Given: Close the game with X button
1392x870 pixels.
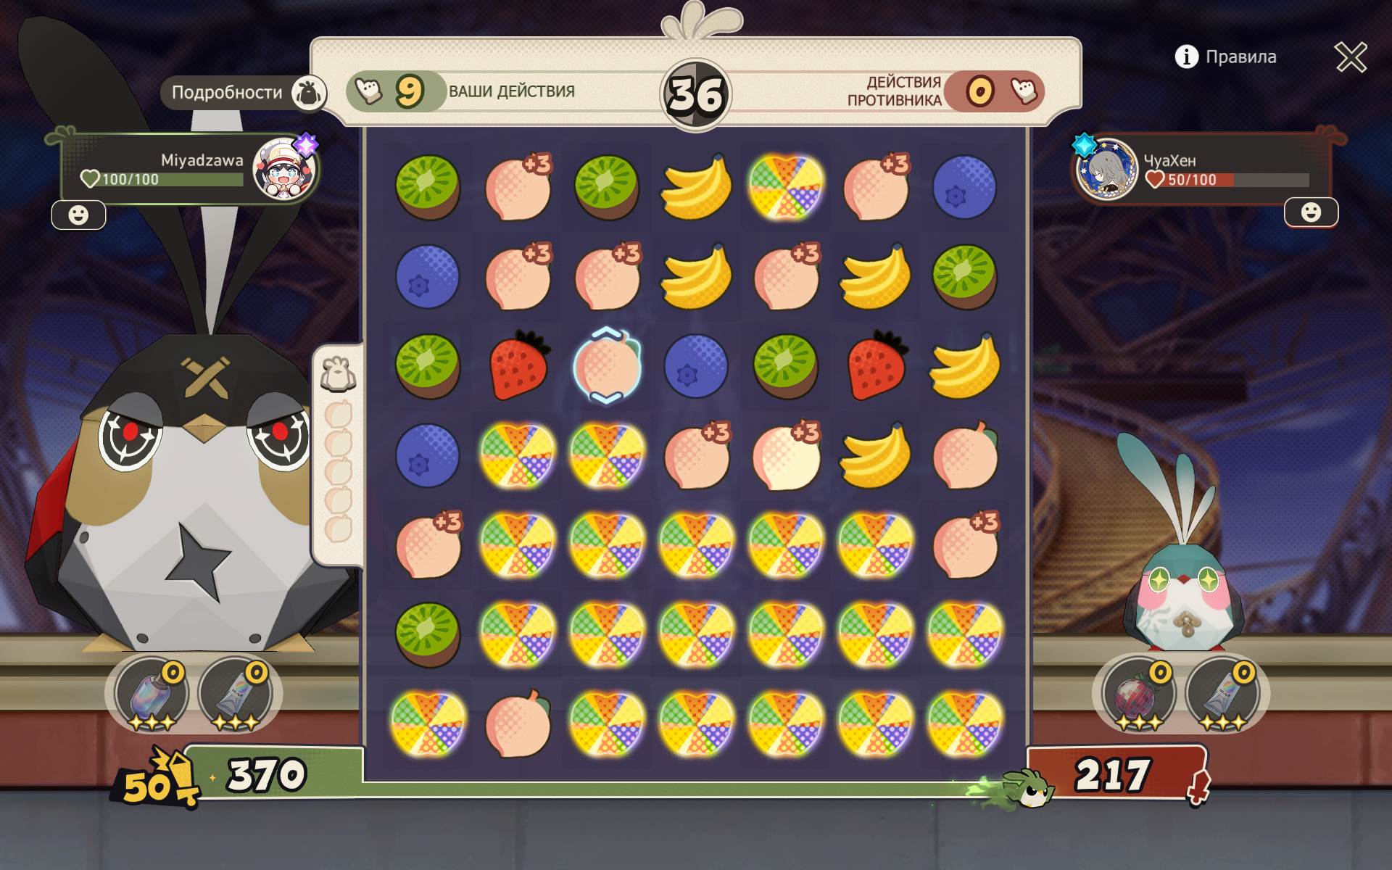Looking at the screenshot, I should (x=1351, y=57).
